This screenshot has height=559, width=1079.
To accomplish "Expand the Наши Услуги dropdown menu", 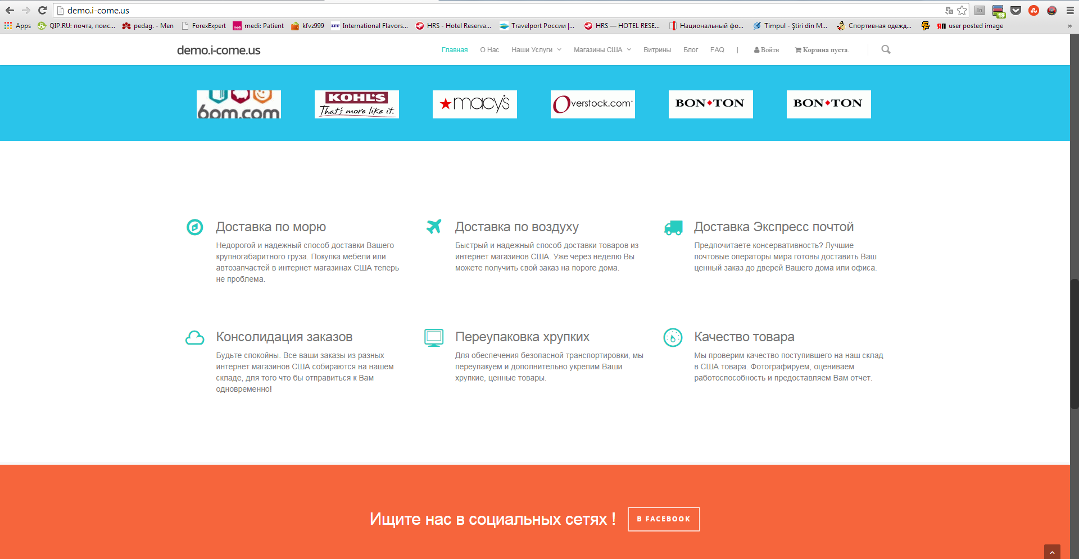I will (x=536, y=50).
